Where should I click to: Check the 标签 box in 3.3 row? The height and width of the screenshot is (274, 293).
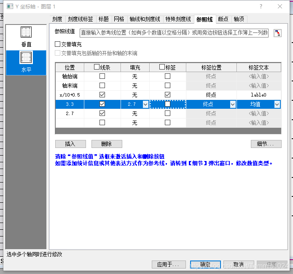click(x=168, y=104)
